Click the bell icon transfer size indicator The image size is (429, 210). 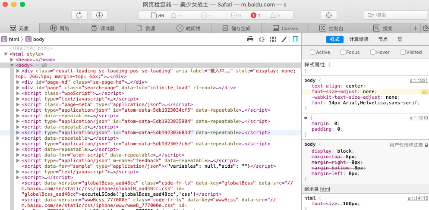(177, 16)
